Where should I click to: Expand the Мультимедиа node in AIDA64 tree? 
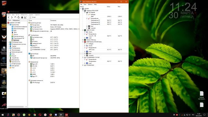click(x=8, y=50)
